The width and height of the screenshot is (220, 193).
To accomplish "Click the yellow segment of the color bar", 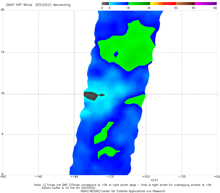I will click(154, 4).
